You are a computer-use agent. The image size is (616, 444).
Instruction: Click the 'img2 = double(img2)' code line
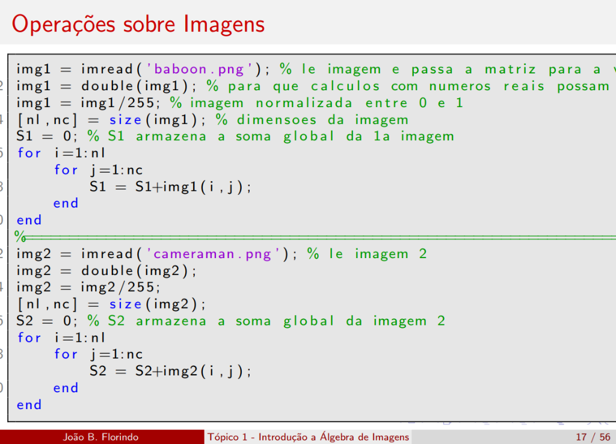tap(106, 271)
